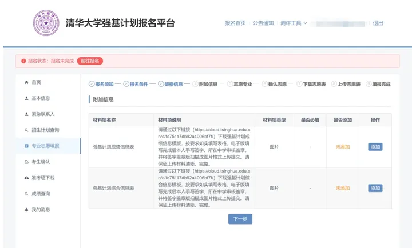Click the magnifier icon beside 成绩查询

coord(26,194)
